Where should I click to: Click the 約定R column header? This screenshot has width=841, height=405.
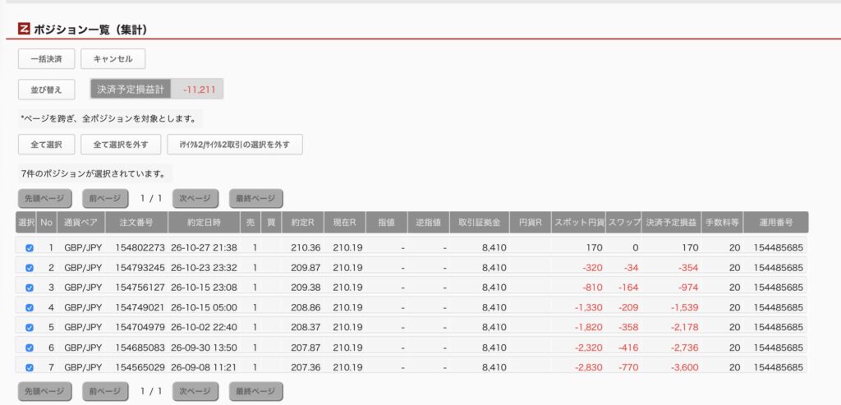coord(303,222)
